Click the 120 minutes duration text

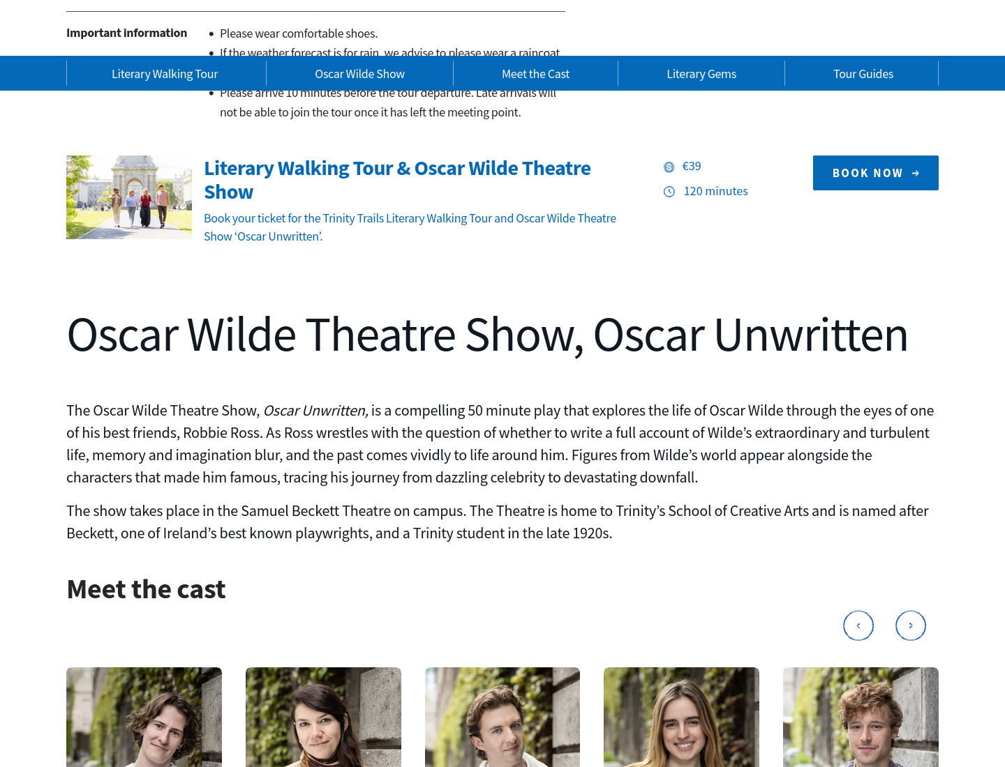click(715, 191)
